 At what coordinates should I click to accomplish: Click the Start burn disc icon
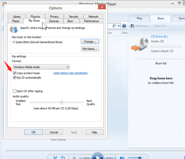pos(132,26)
